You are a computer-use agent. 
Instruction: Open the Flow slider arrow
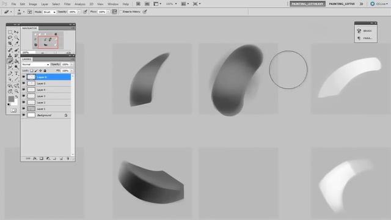pyautogui.click(x=108, y=12)
